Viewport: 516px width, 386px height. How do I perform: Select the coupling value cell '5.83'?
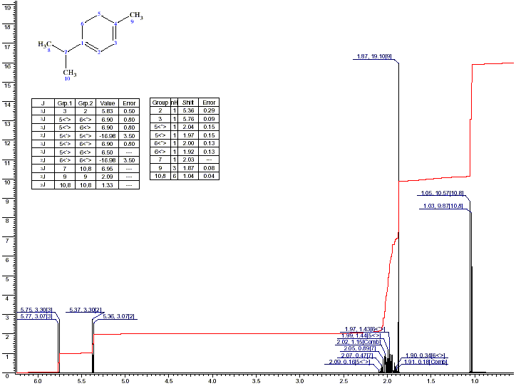[108, 111]
